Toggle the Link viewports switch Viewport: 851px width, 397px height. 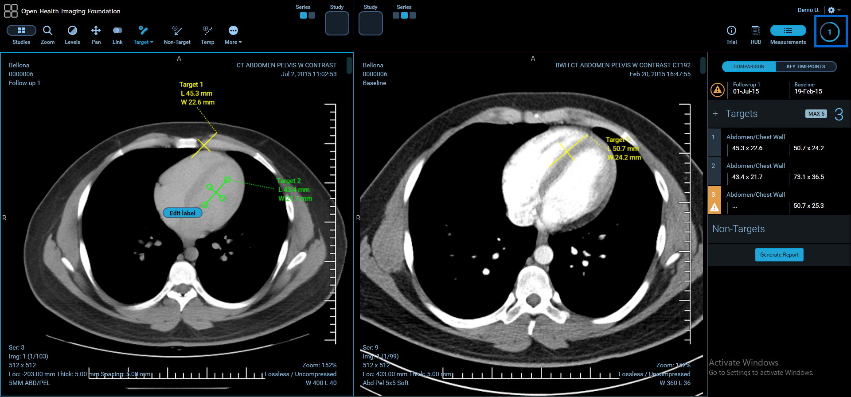point(117,31)
